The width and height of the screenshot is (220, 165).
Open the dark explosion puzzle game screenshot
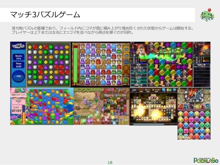tap(153, 106)
